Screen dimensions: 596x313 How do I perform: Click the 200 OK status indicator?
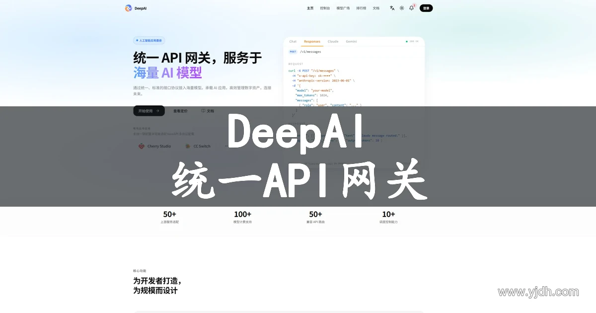coord(412,42)
